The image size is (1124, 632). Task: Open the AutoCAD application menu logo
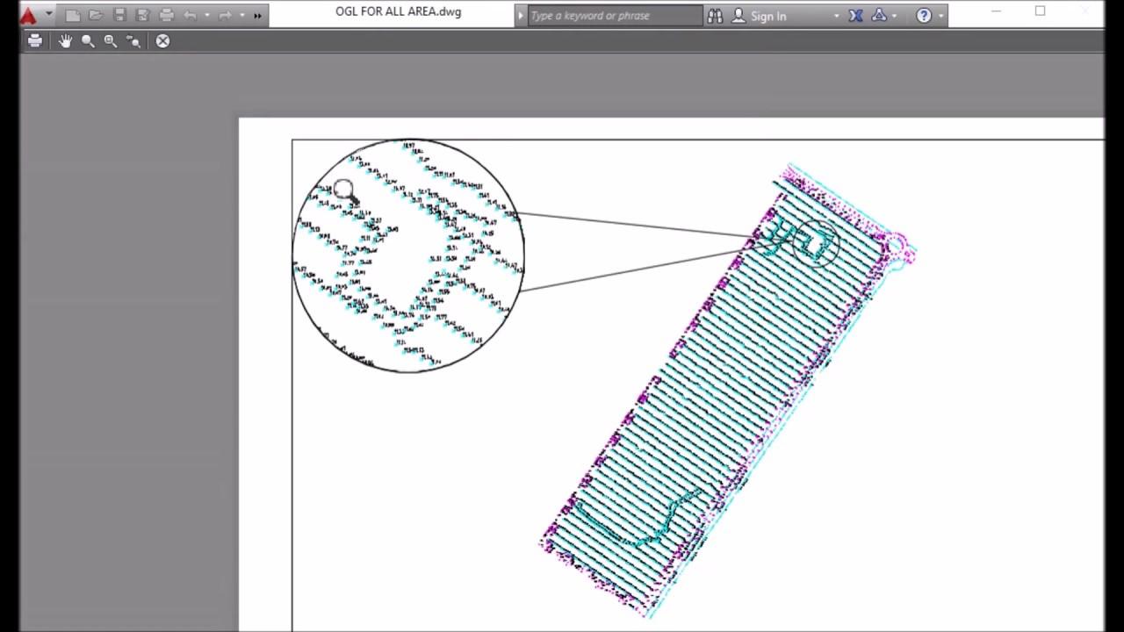[28, 15]
